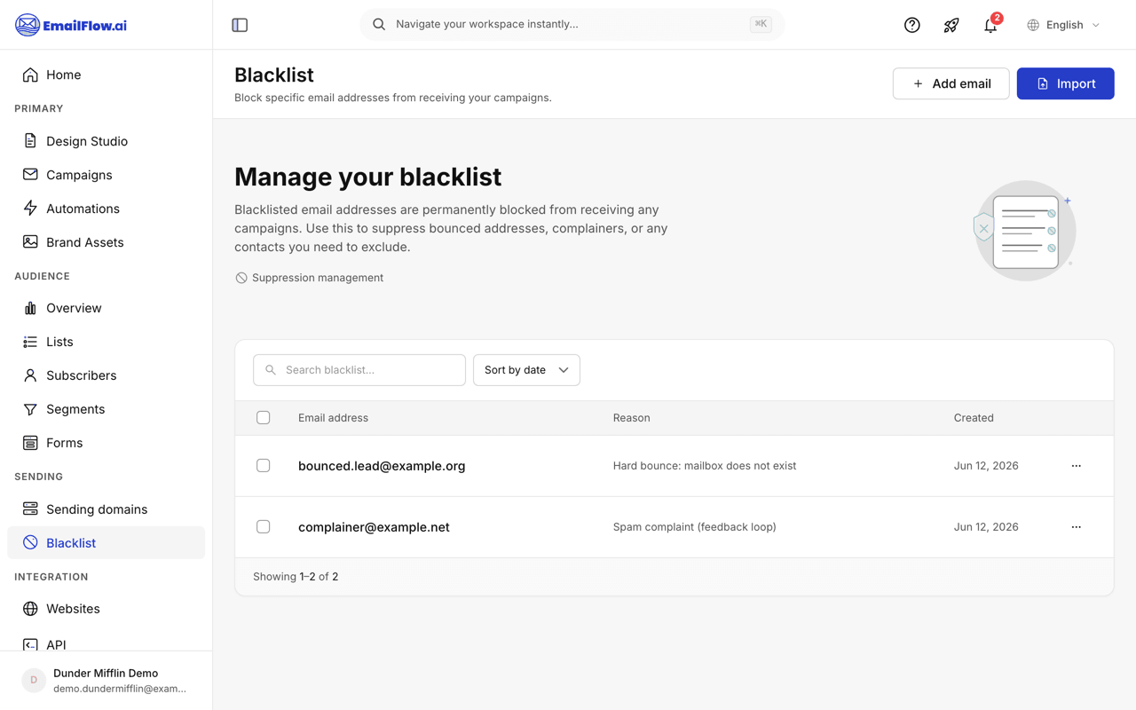The image size is (1136, 710).
Task: Click the Sending domains server icon
Action: (30, 509)
